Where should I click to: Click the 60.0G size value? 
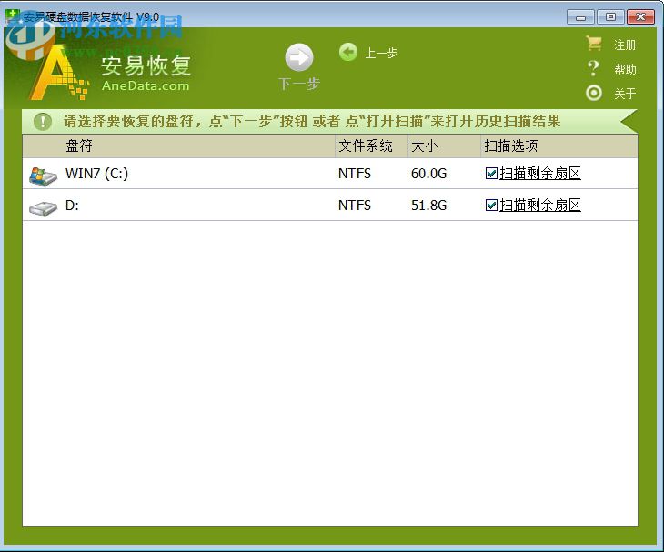(428, 174)
